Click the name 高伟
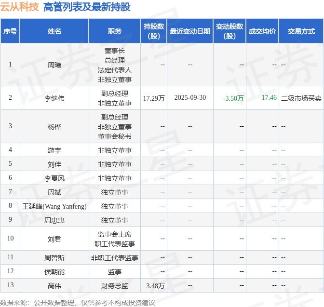 tap(54, 286)
